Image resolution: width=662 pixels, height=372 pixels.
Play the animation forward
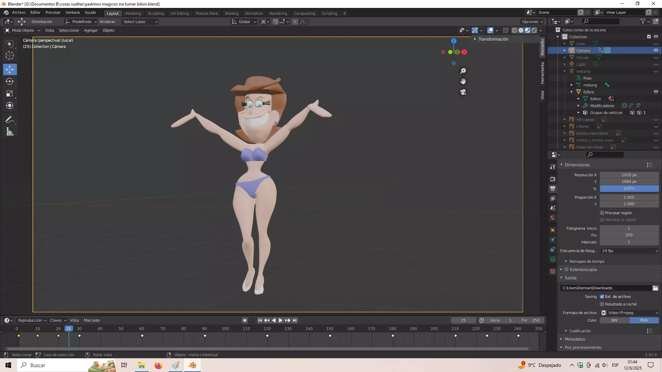(x=280, y=320)
